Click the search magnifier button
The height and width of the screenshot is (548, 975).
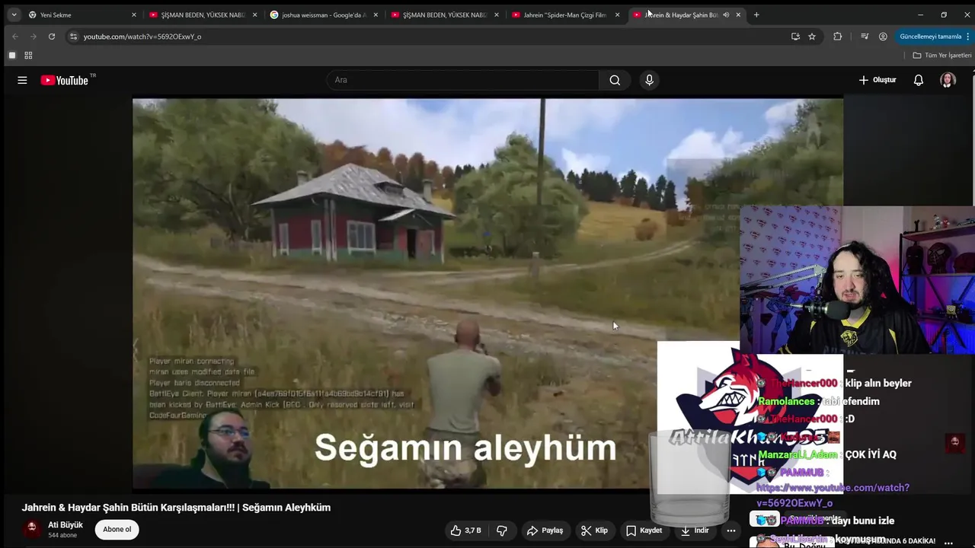(x=615, y=80)
